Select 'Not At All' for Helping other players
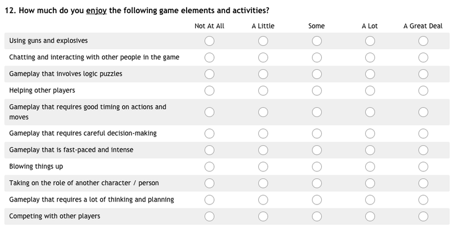This screenshot has width=458, height=233. 210,91
